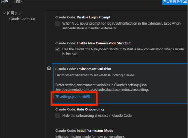Switch to the 工作区 settings tab
188x138 pixels.
[x=17, y=2]
